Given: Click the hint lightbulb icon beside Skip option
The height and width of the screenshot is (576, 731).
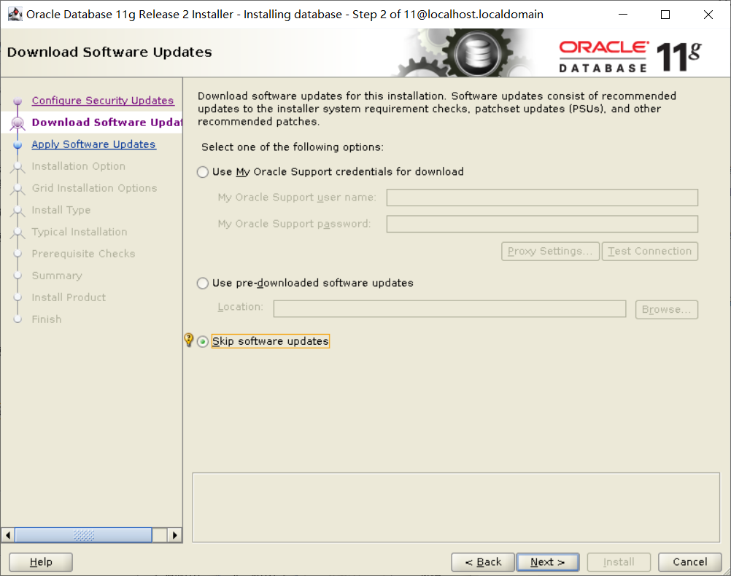Looking at the screenshot, I should pos(188,340).
